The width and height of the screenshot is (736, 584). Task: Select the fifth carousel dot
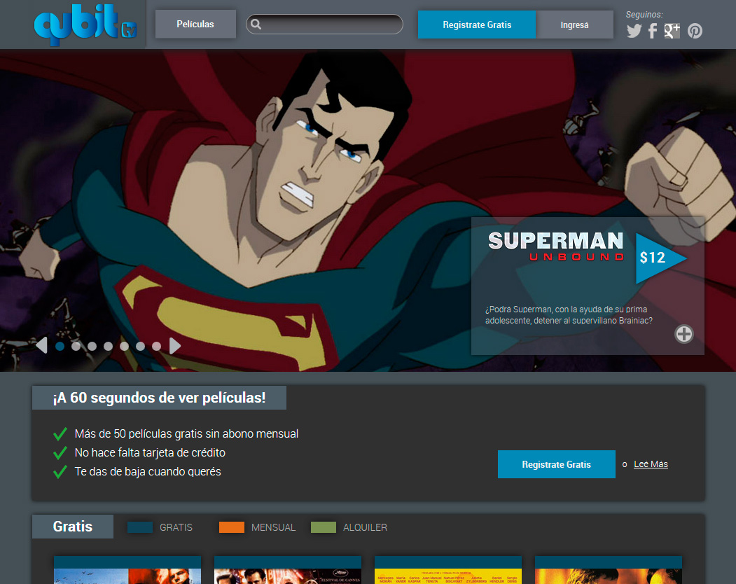click(125, 346)
